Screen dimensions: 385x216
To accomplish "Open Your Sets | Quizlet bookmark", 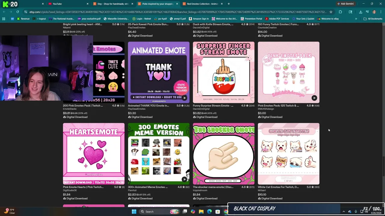I will coord(303,19).
